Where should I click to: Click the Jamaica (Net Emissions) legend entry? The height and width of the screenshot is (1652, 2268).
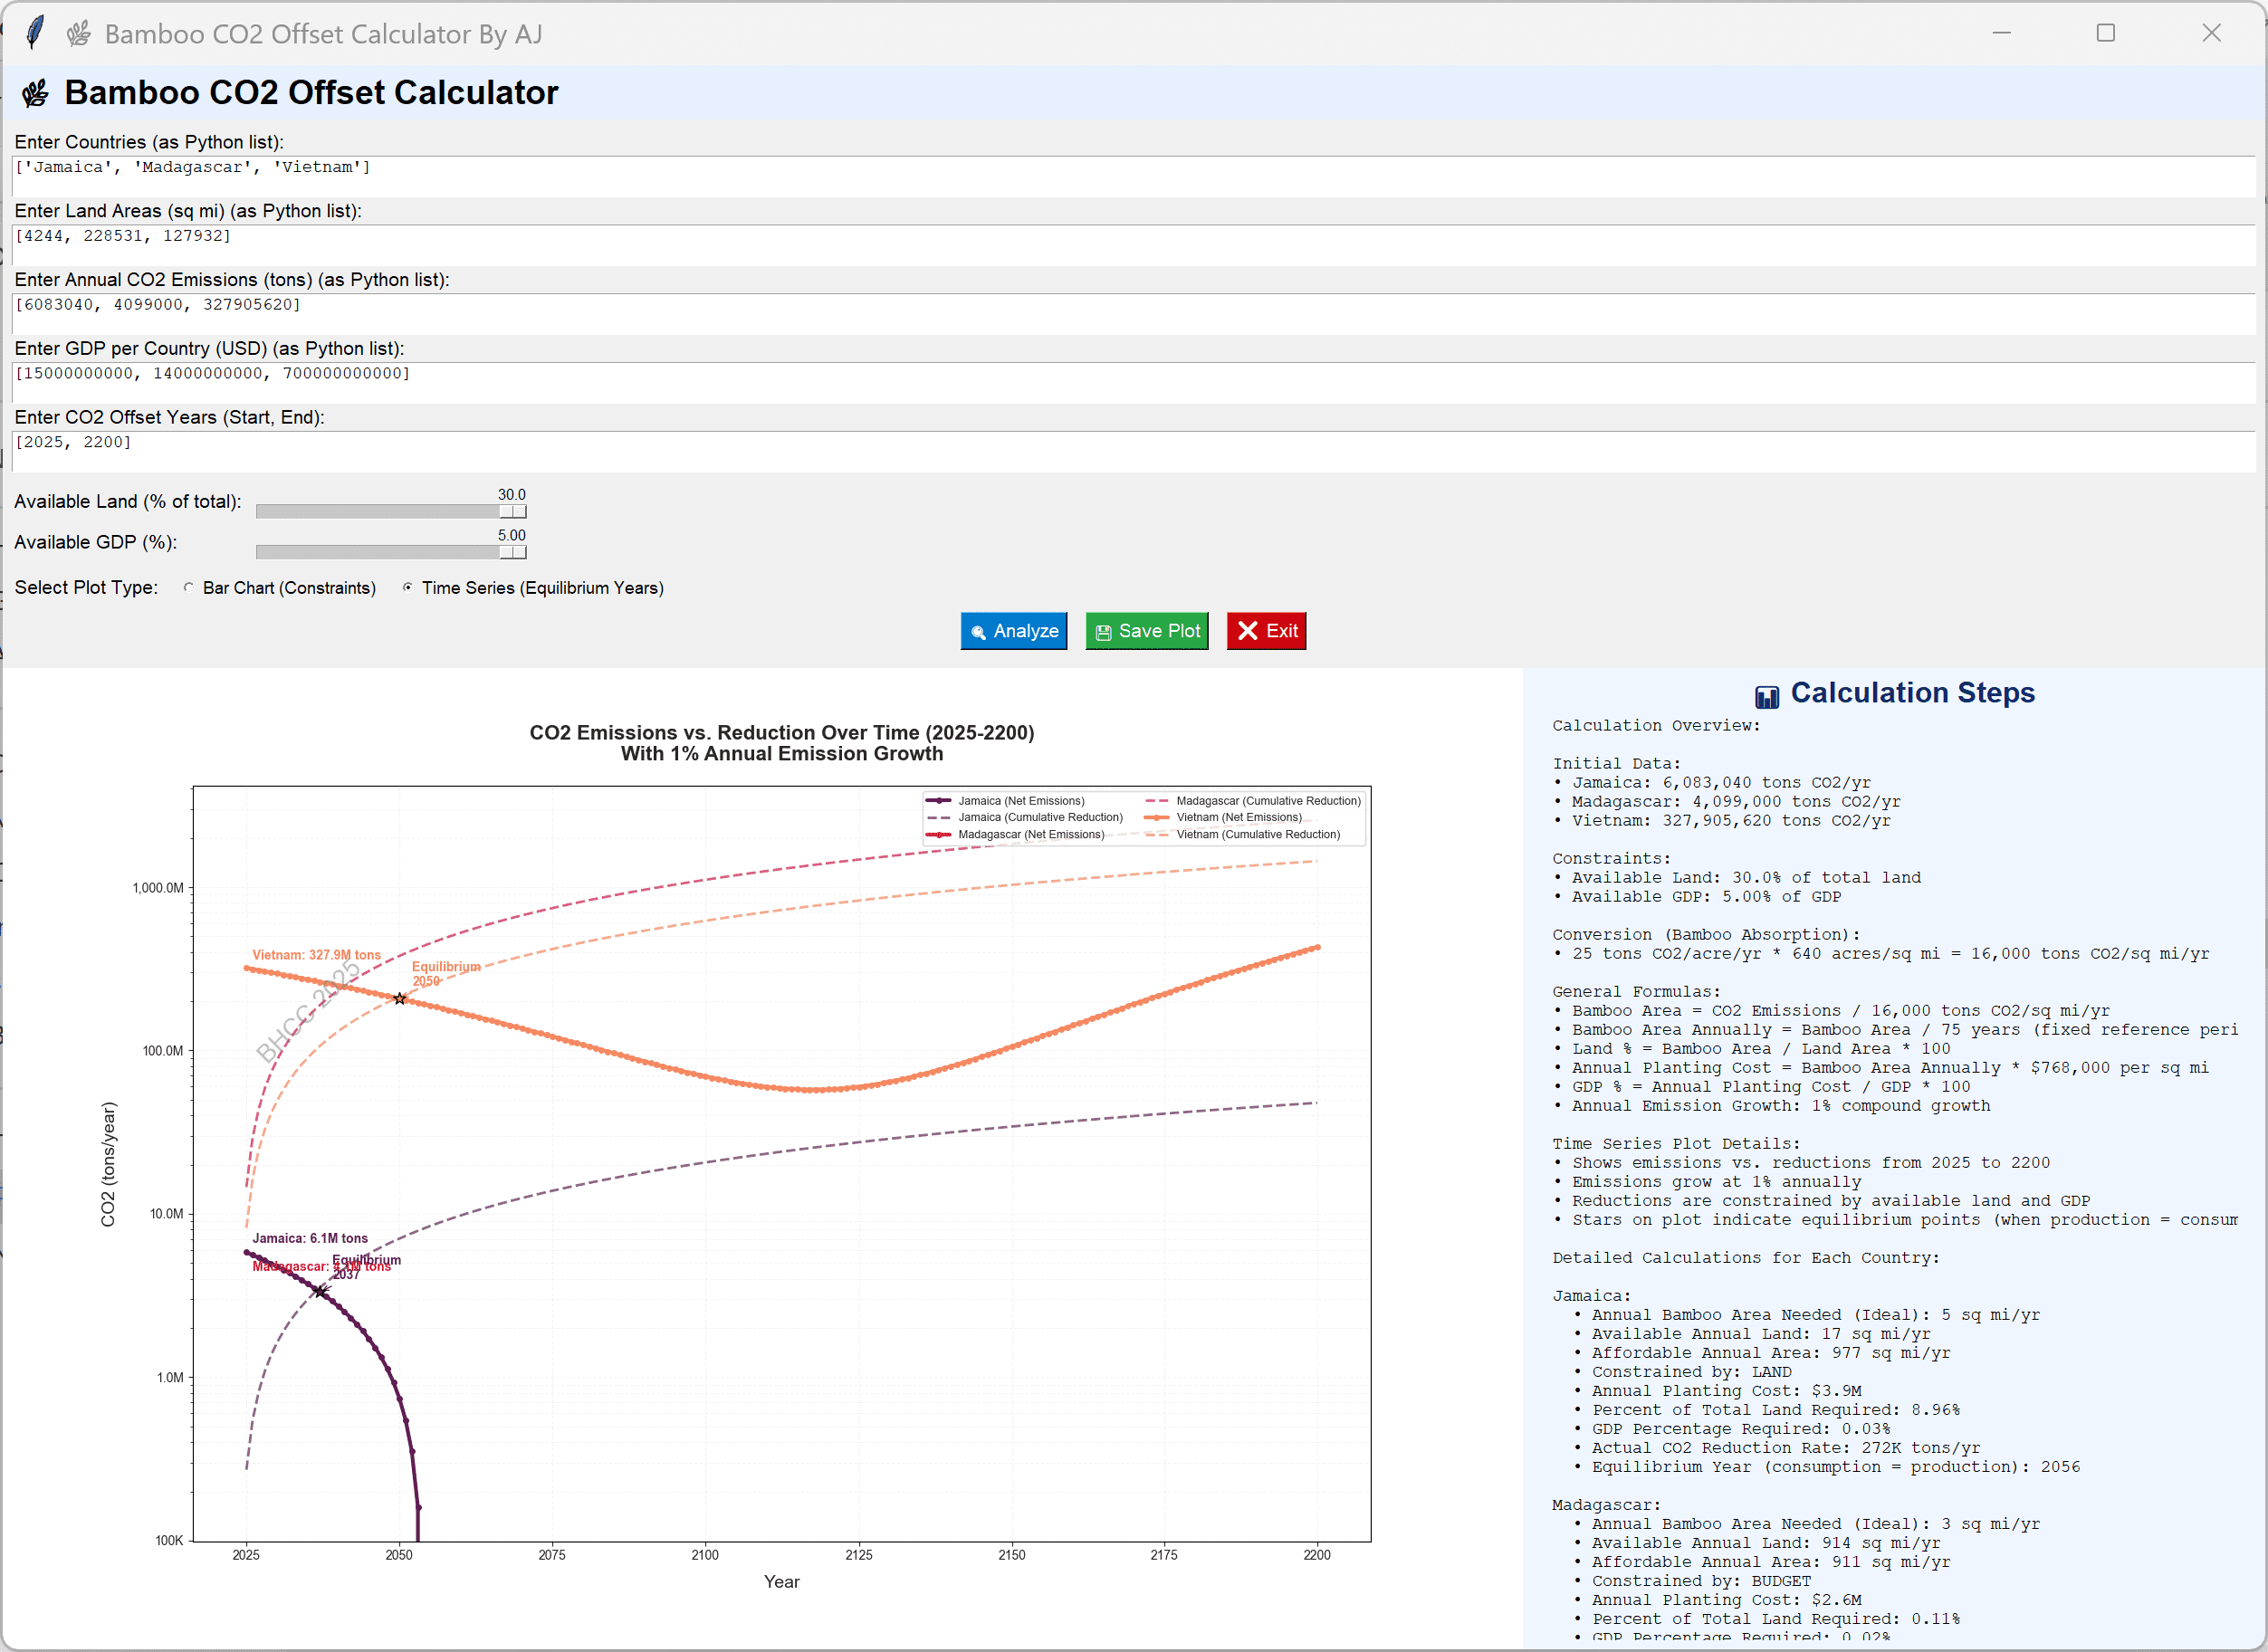coord(1020,801)
